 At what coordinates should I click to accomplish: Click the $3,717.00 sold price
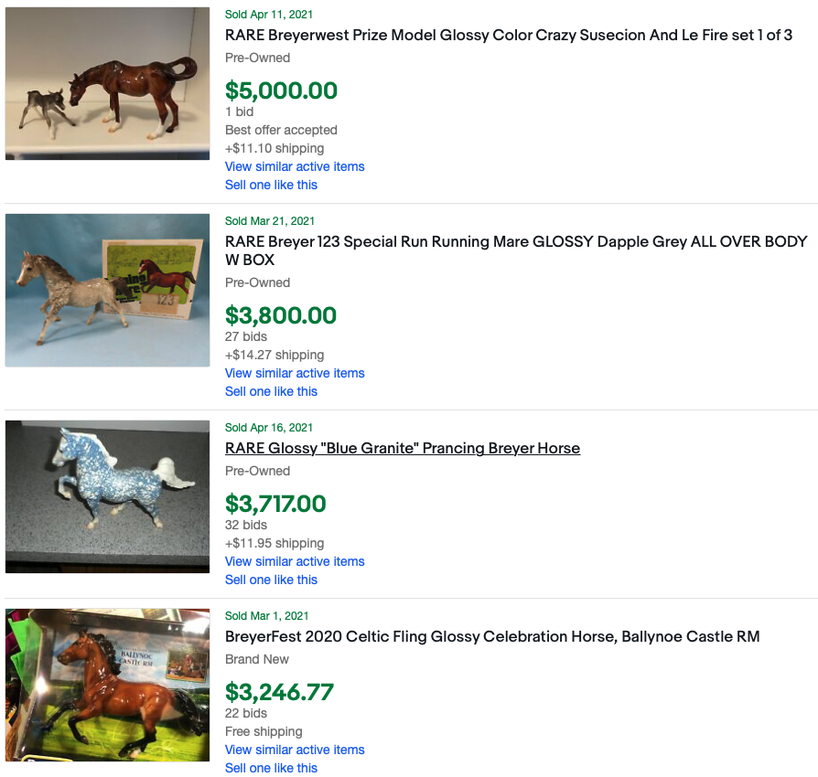coord(275,504)
